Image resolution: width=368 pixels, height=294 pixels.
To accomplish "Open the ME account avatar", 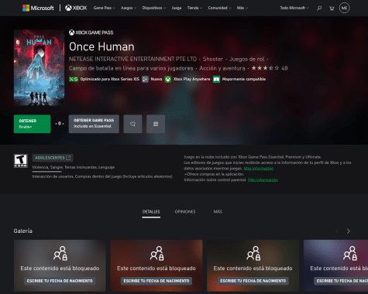I will pyautogui.click(x=344, y=8).
